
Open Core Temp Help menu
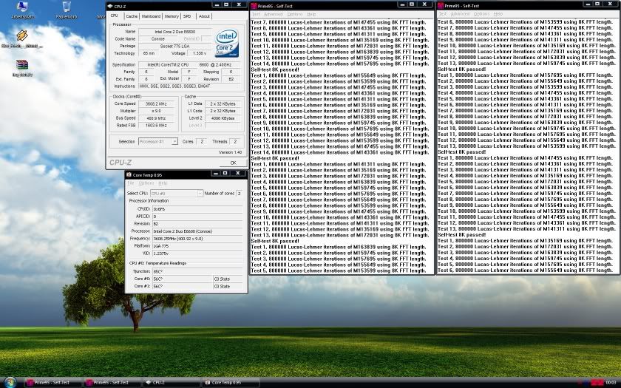coord(163,183)
